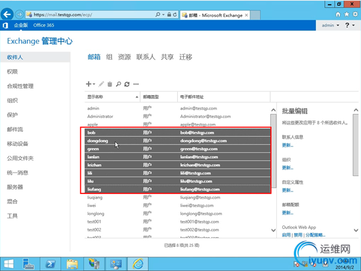Select 保护 in the left navigation
361x271 pixels.
[12, 115]
